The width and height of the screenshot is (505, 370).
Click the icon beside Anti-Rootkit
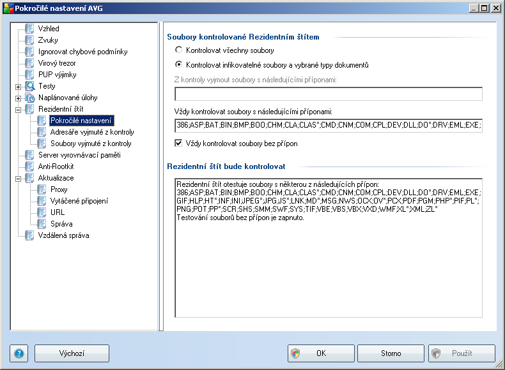pos(29,166)
